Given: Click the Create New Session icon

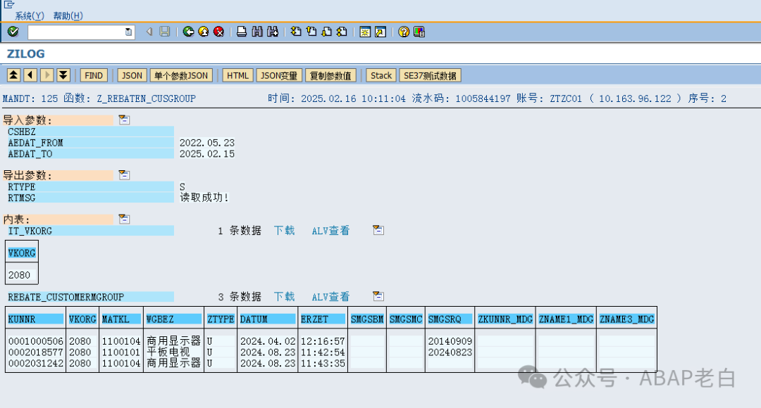Looking at the screenshot, I should click(x=365, y=32).
